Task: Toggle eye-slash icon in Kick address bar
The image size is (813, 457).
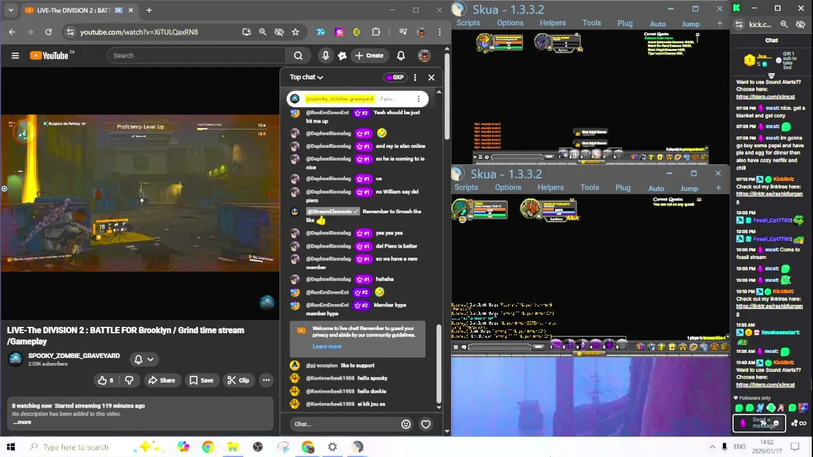Action: 800,24
